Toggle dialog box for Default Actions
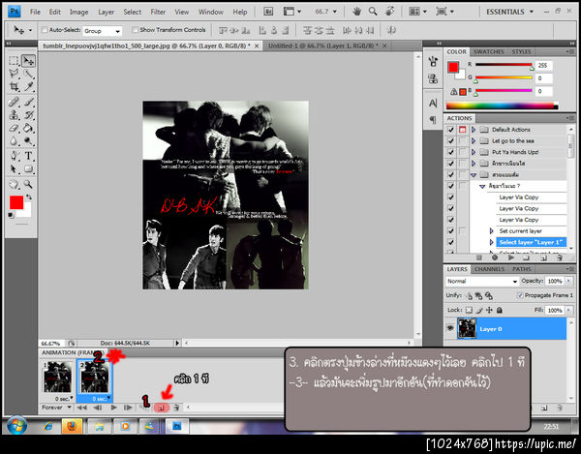The width and height of the screenshot is (581, 454). [463, 130]
